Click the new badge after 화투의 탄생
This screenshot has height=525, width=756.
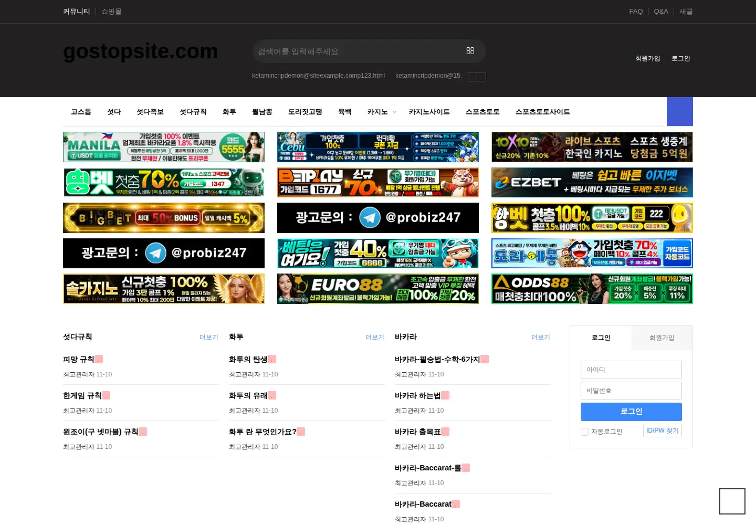[272, 359]
